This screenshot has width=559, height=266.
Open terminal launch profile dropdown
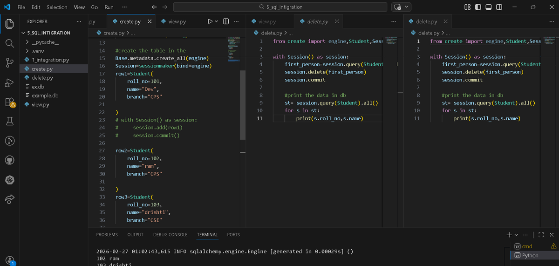516,234
